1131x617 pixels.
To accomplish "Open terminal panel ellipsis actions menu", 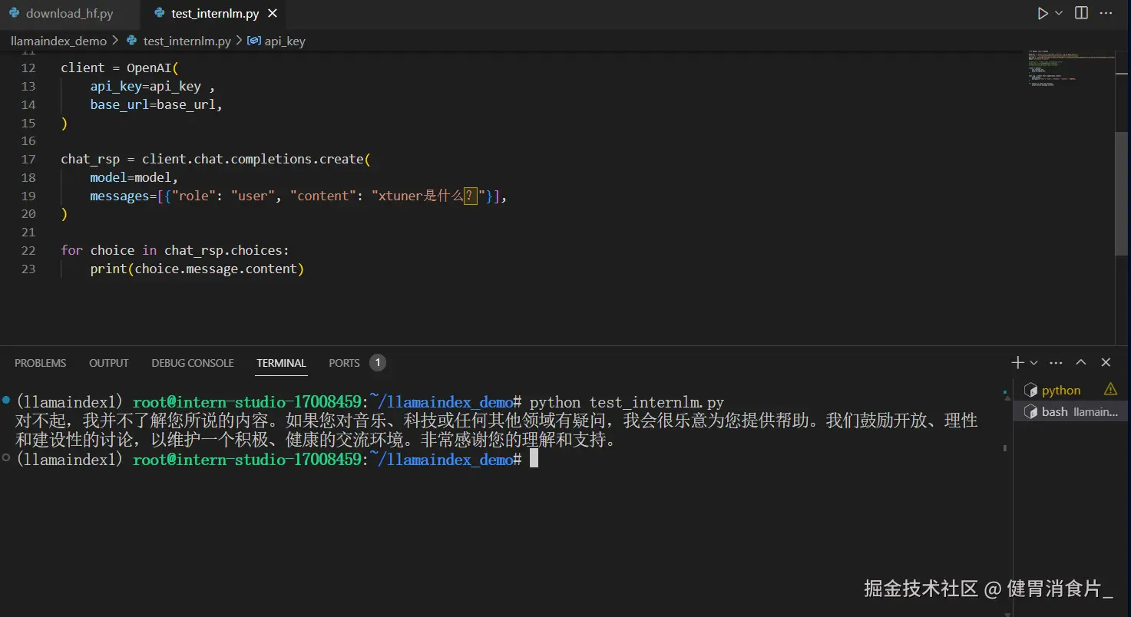I will pos(1056,362).
